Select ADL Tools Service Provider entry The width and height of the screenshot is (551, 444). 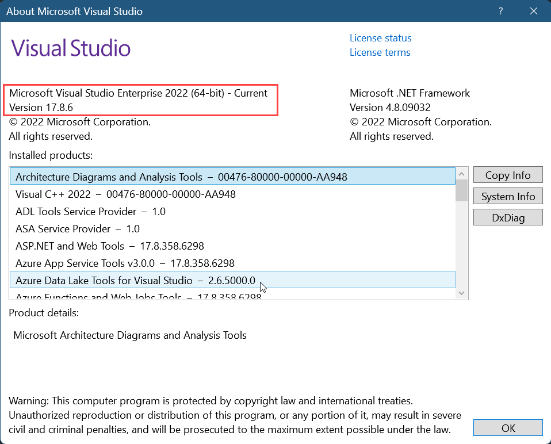click(232, 211)
